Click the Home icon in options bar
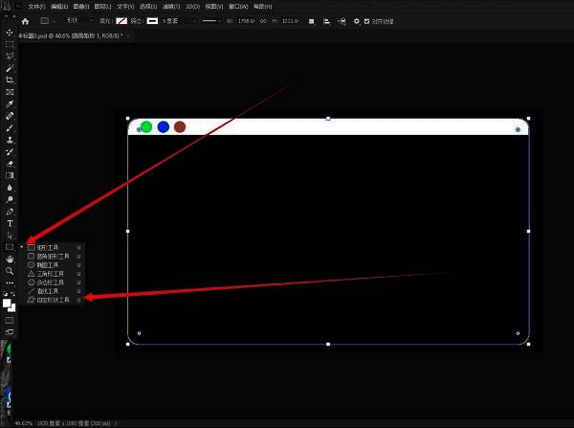 pyautogui.click(x=25, y=20)
